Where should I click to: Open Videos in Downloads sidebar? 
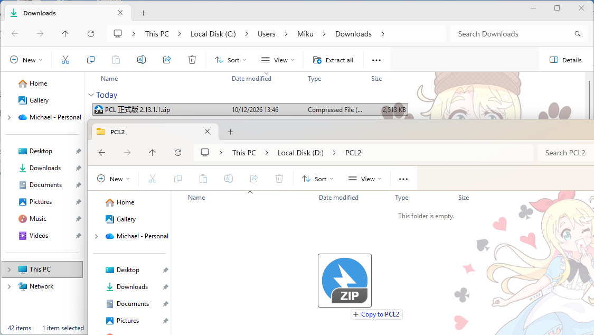click(33, 236)
